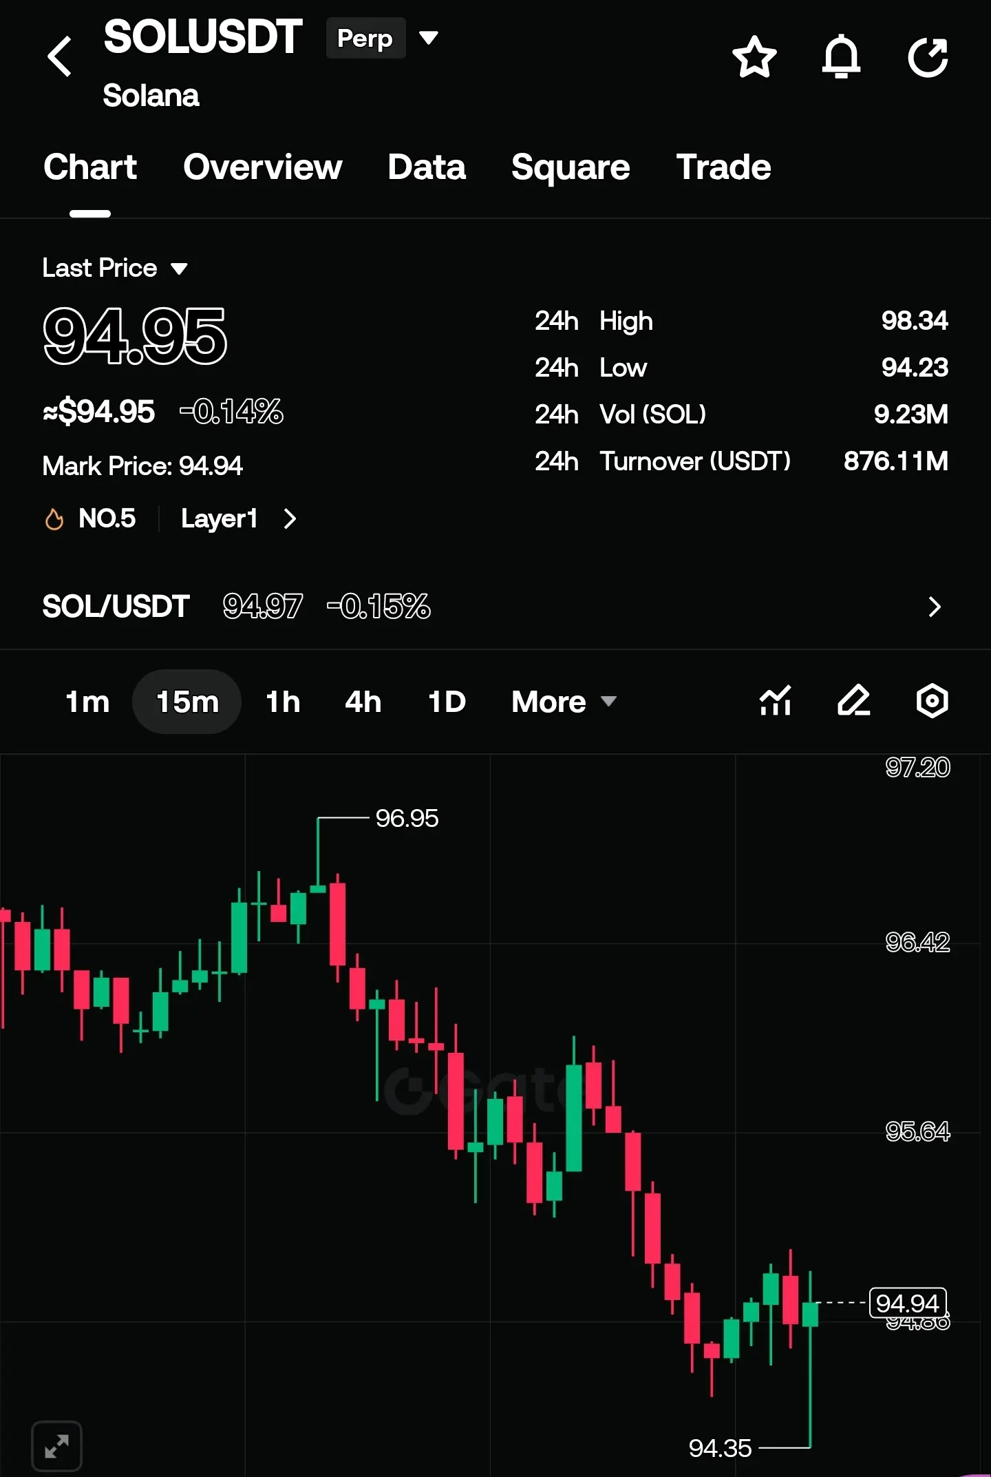Screen dimensions: 991x1477
Task: Open More timeframes dropdown
Action: tap(564, 702)
